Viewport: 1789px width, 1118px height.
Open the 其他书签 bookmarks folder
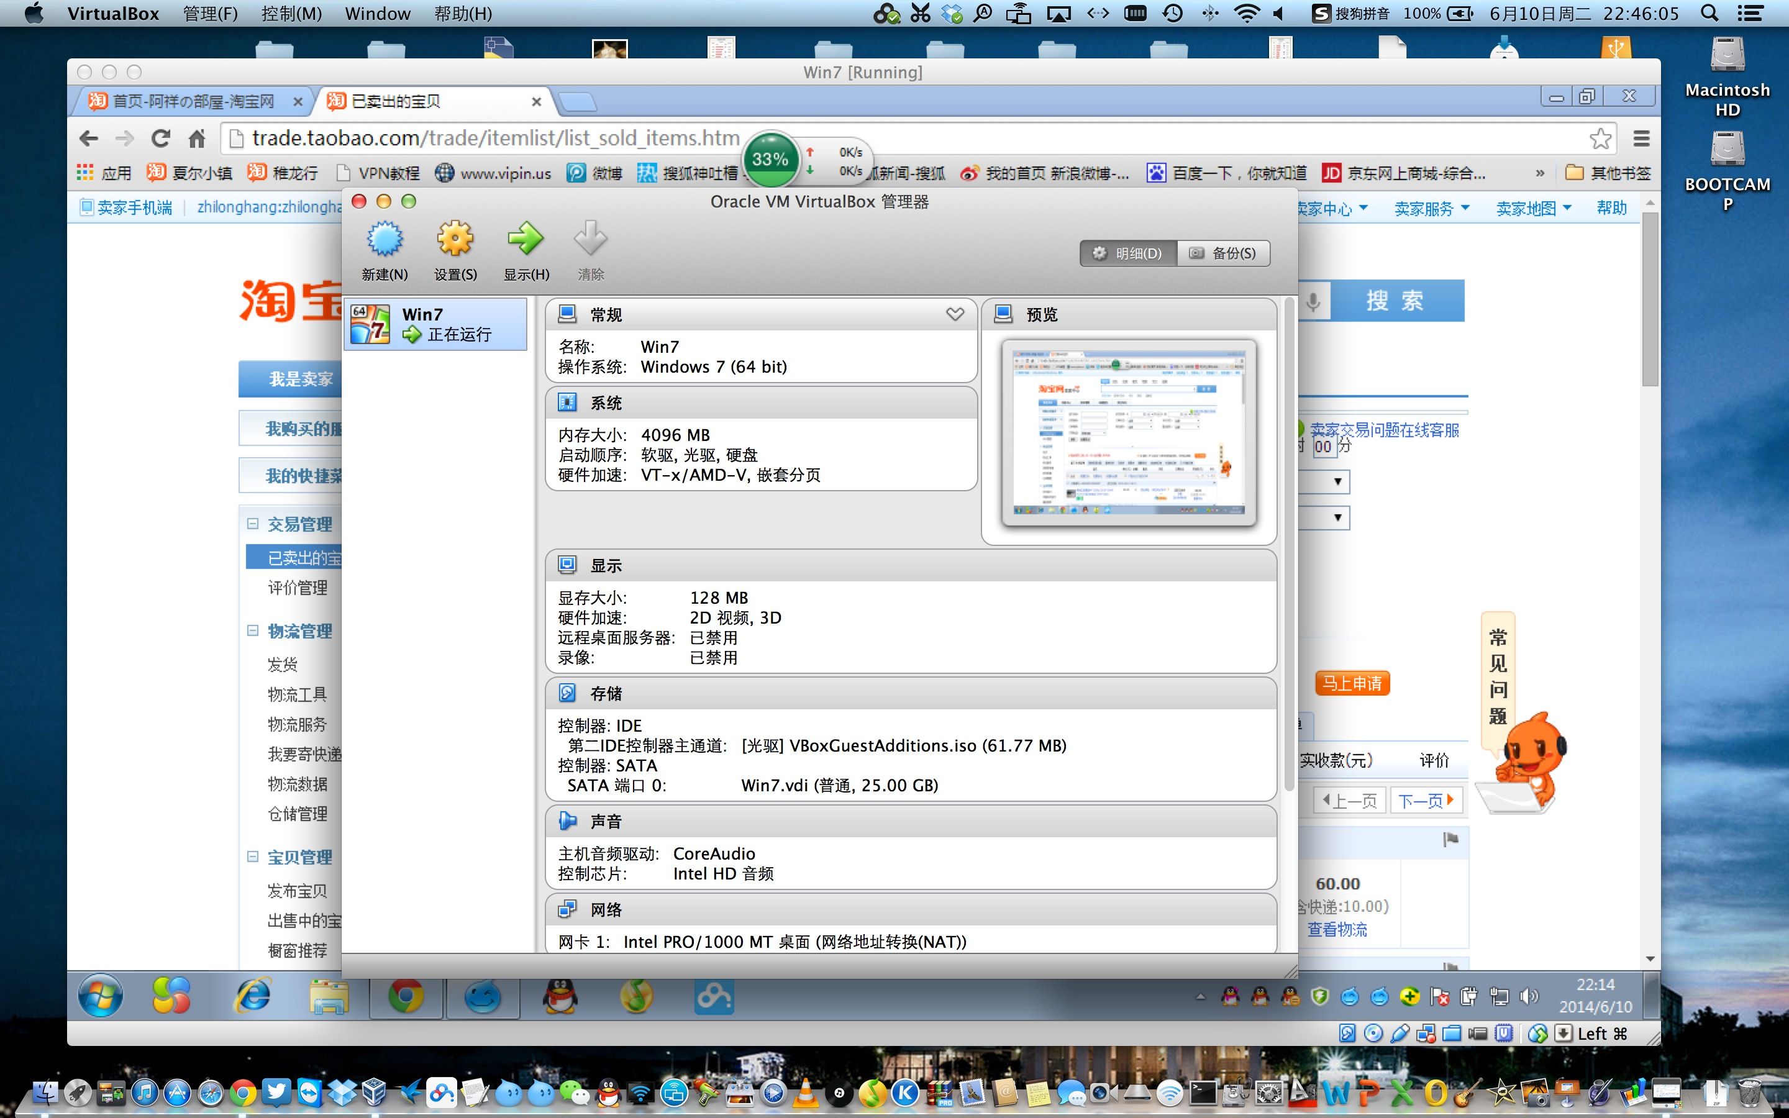tap(1608, 173)
